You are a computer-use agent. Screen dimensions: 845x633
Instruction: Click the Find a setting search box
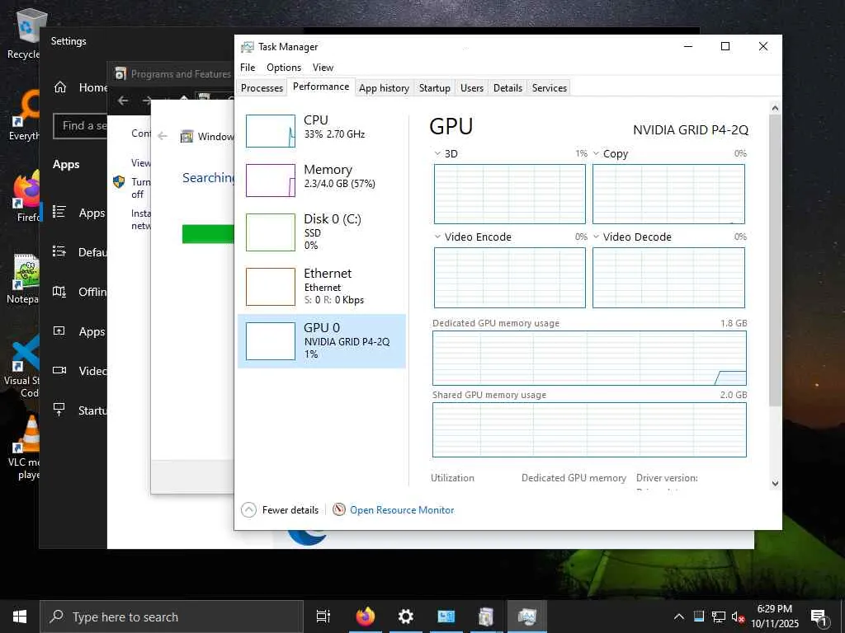pyautogui.click(x=80, y=125)
